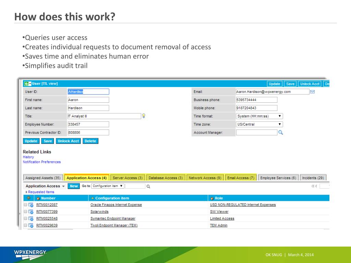
Task: Click the Employee Number input field
Action: (88, 124)
